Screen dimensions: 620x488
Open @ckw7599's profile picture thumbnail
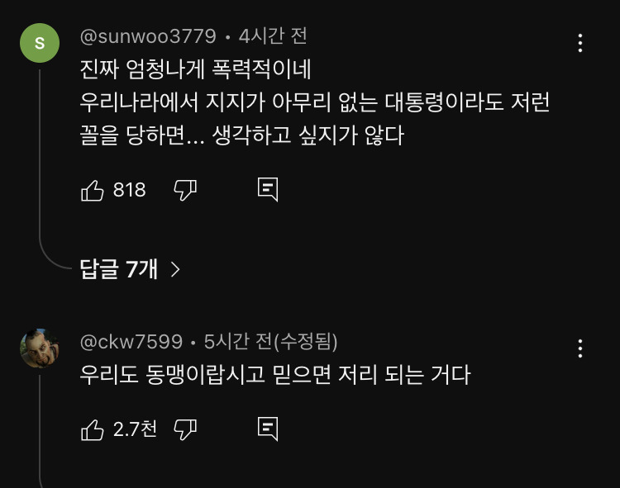[39, 348]
